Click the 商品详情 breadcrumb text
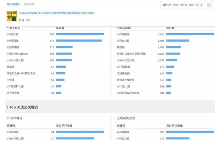The width and height of the screenshot is (220, 143). (29, 4)
